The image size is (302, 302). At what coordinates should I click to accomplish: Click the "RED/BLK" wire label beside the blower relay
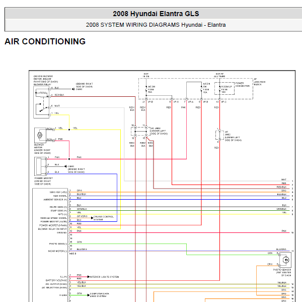59,95
